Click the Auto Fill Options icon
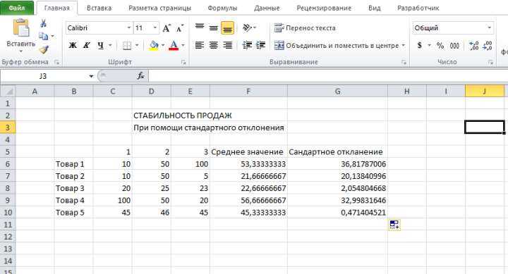Image resolution: width=508 pixels, height=274 pixels. click(x=394, y=225)
